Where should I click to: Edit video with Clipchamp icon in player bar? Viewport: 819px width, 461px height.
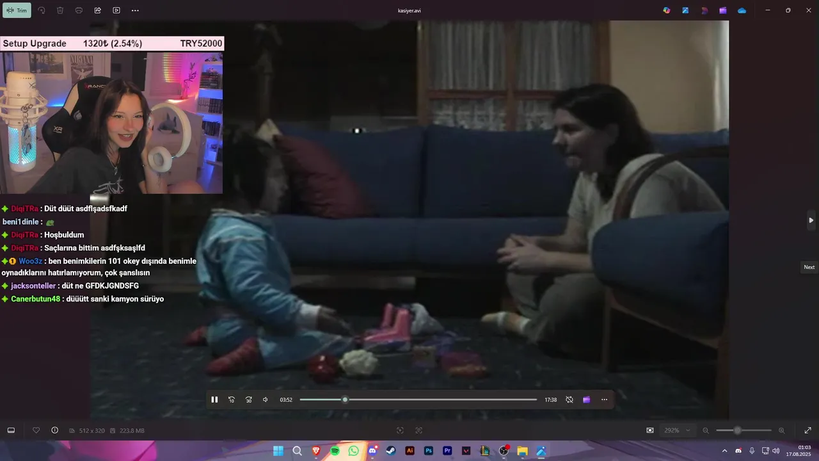[x=587, y=400]
